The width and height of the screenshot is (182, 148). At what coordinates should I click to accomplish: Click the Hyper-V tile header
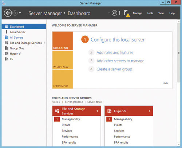tap(129, 111)
